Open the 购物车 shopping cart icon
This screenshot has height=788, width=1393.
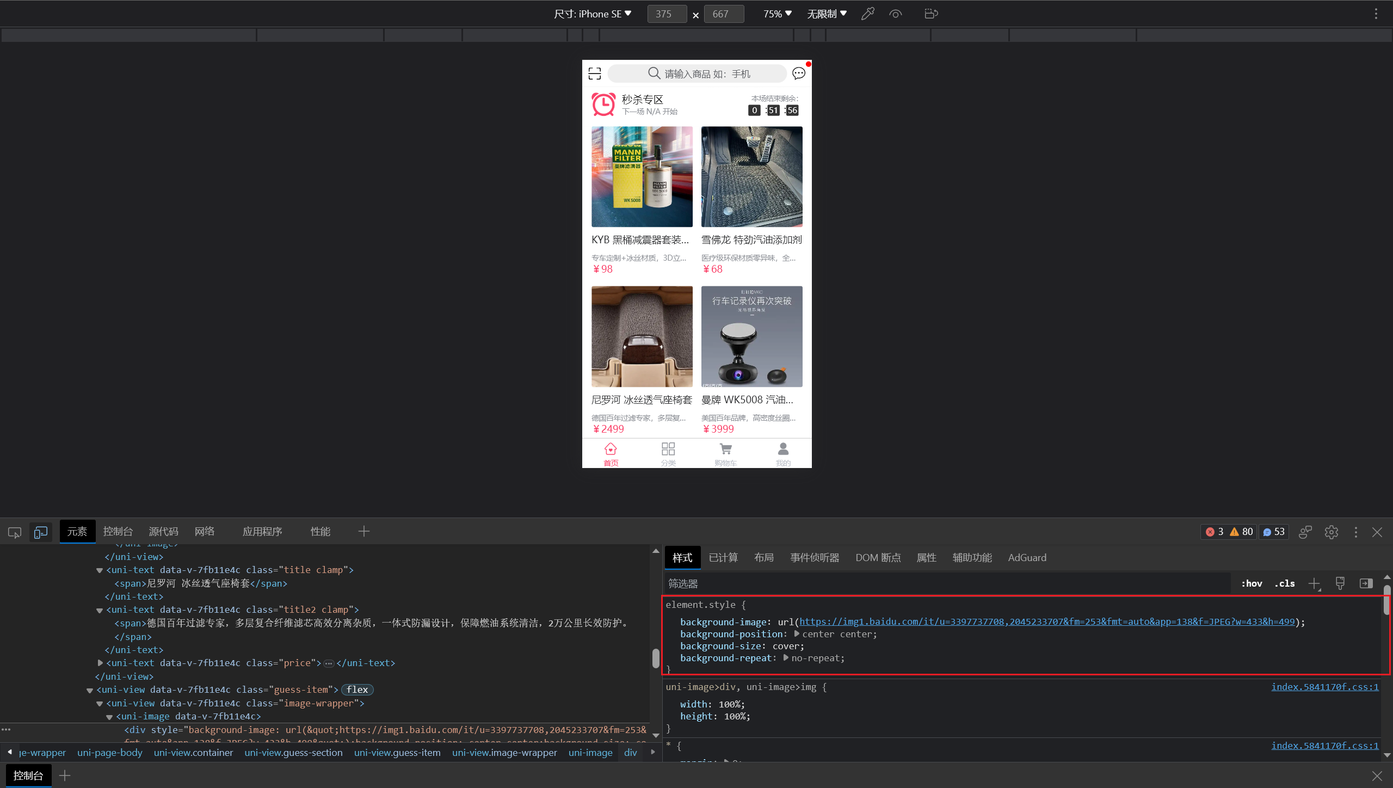[725, 450]
